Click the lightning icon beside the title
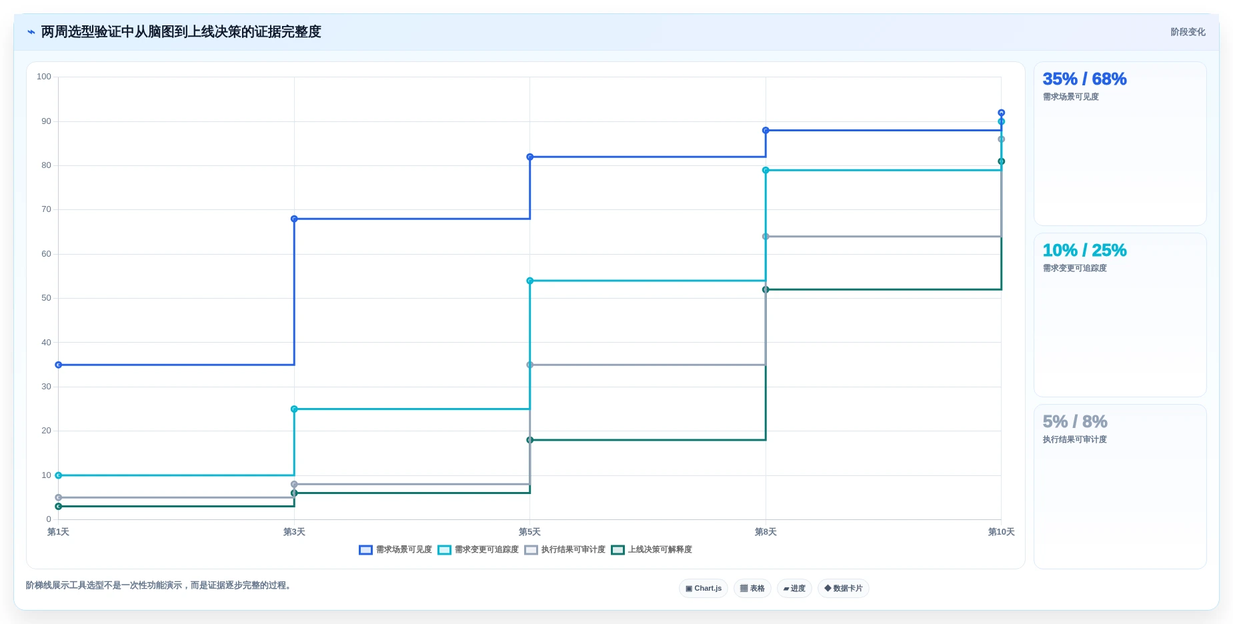This screenshot has width=1233, height=624. [x=31, y=32]
